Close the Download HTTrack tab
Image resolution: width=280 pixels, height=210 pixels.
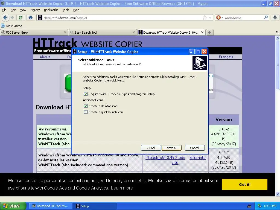coord(202,32)
